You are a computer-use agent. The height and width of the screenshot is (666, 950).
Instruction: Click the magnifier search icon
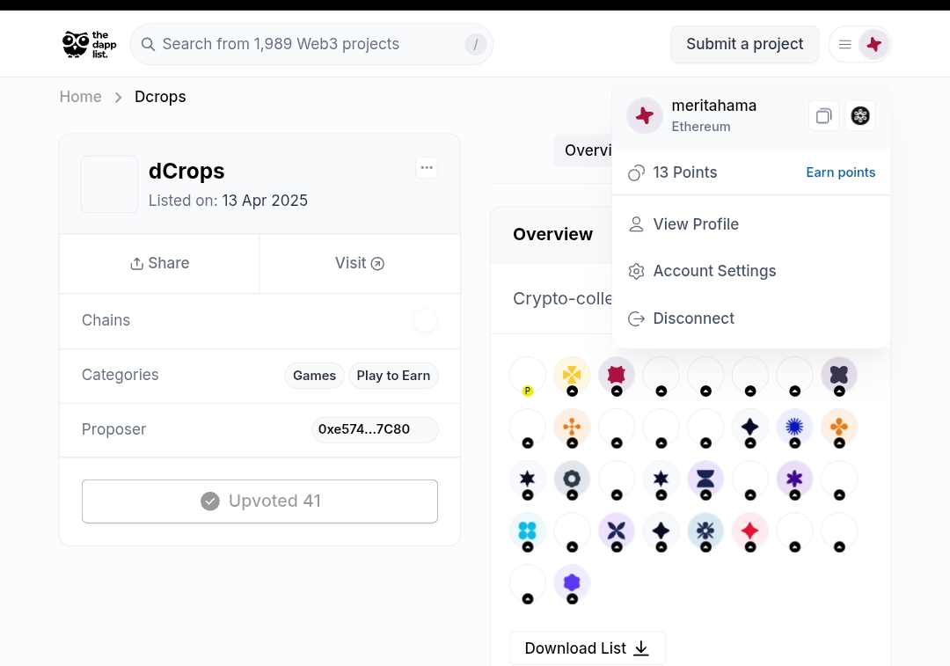point(148,44)
